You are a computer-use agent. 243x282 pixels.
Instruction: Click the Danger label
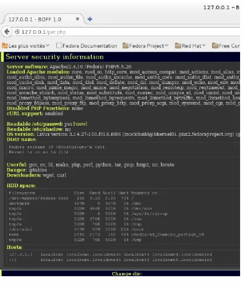click(x=17, y=170)
